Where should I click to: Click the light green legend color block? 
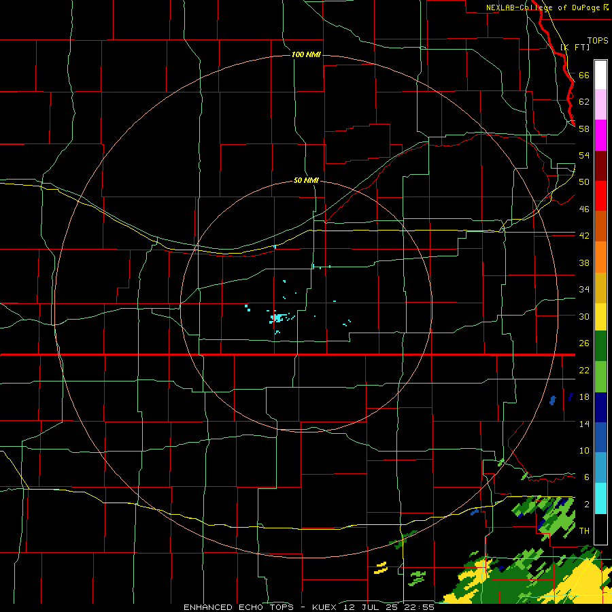pos(600,377)
